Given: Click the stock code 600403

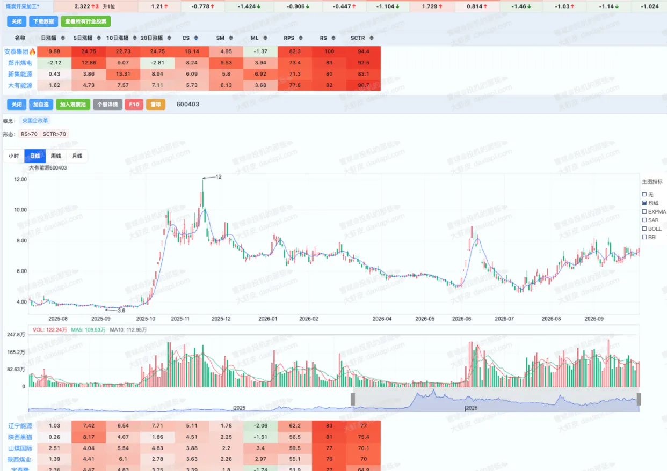Looking at the screenshot, I should [x=188, y=104].
